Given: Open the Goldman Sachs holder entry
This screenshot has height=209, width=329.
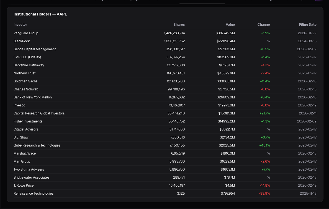Looking at the screenshot, I should coord(25,81).
